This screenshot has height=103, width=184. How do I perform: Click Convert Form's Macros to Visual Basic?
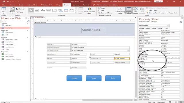click(162, 13)
